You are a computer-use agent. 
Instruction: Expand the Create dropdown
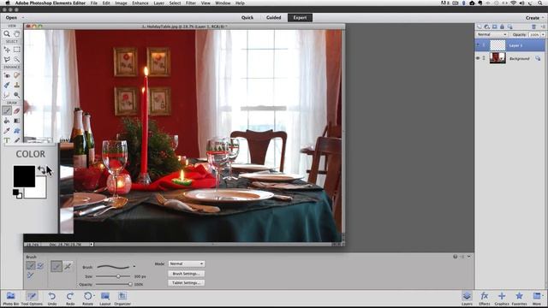pyautogui.click(x=534, y=18)
